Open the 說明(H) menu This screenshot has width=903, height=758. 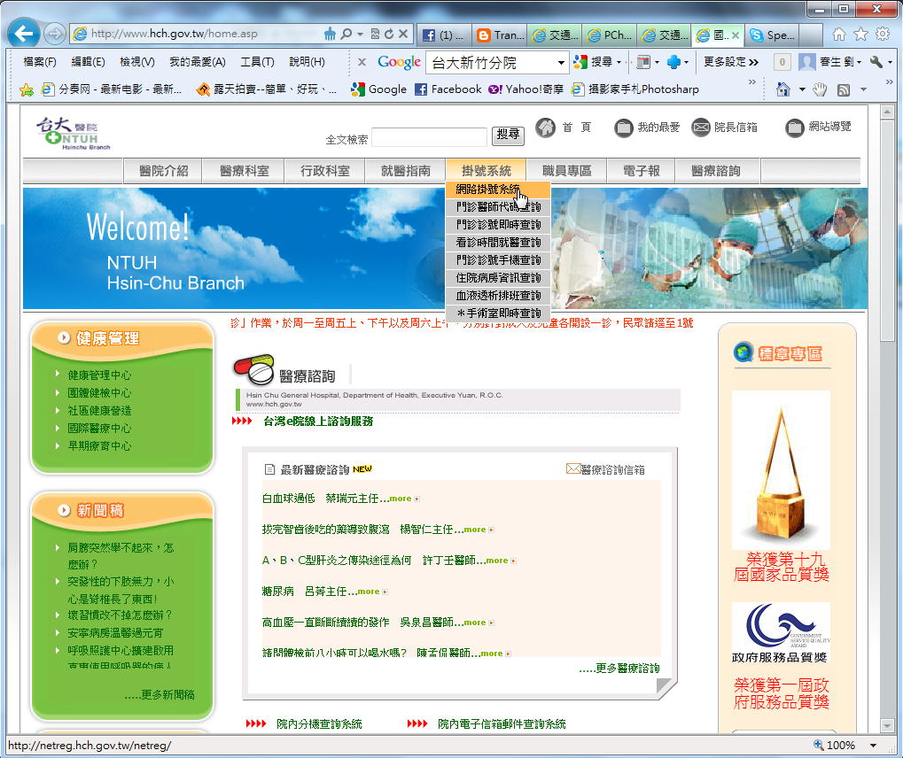tap(307, 62)
